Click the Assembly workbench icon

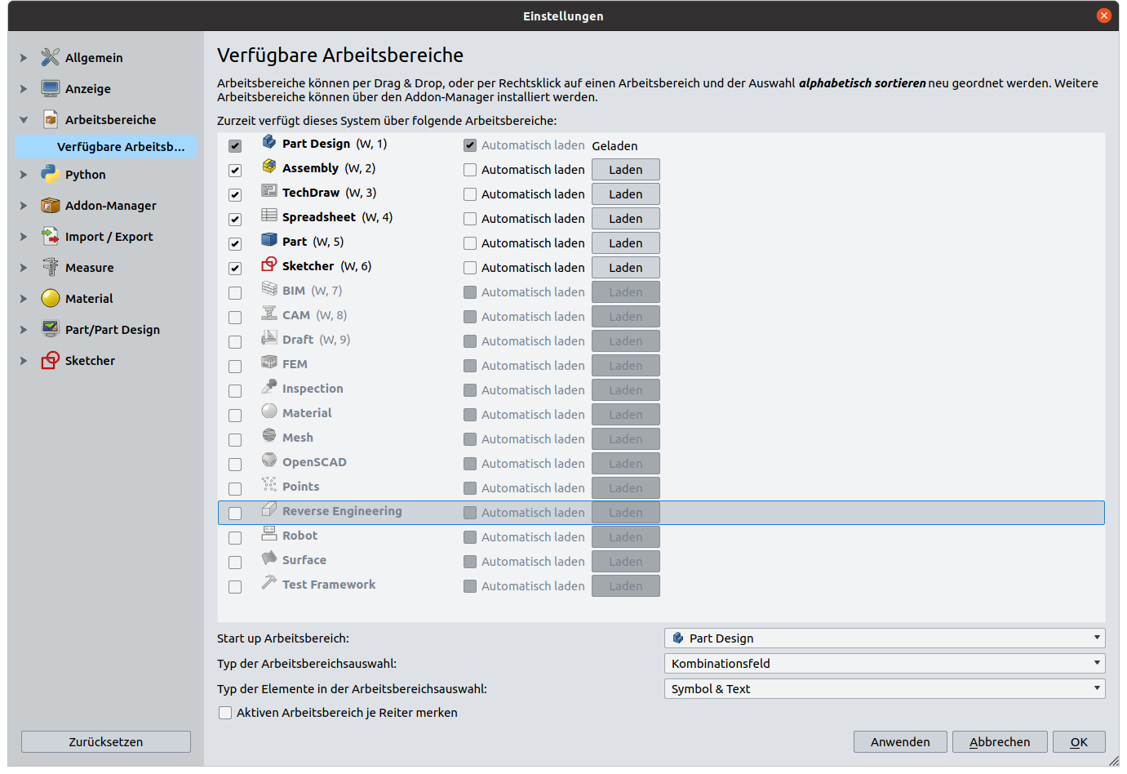[268, 167]
